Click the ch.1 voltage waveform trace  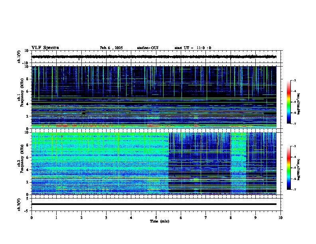(154, 57)
